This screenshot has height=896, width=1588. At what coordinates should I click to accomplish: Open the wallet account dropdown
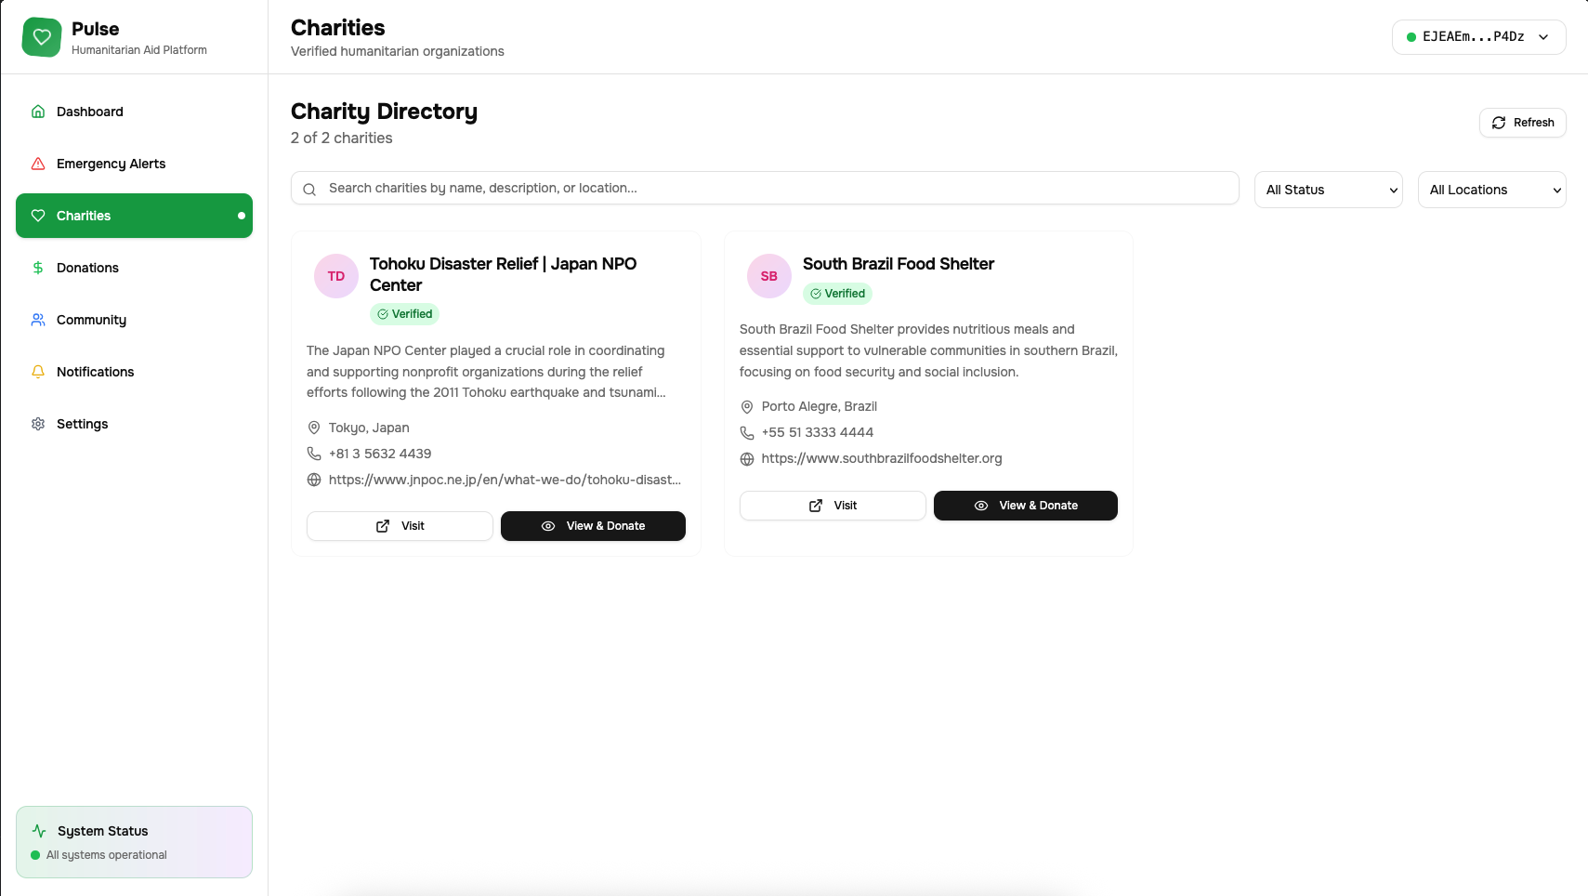[x=1478, y=37]
